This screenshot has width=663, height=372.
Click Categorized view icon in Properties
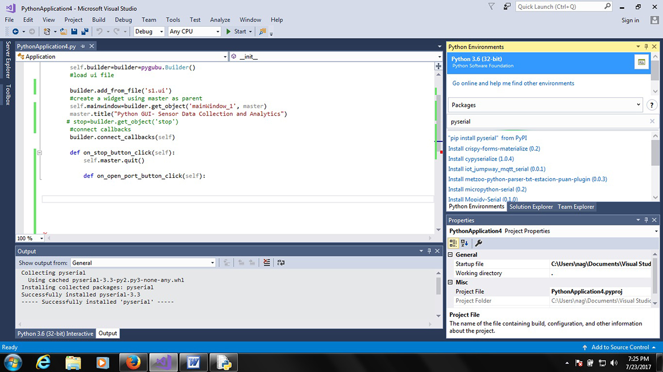[453, 243]
